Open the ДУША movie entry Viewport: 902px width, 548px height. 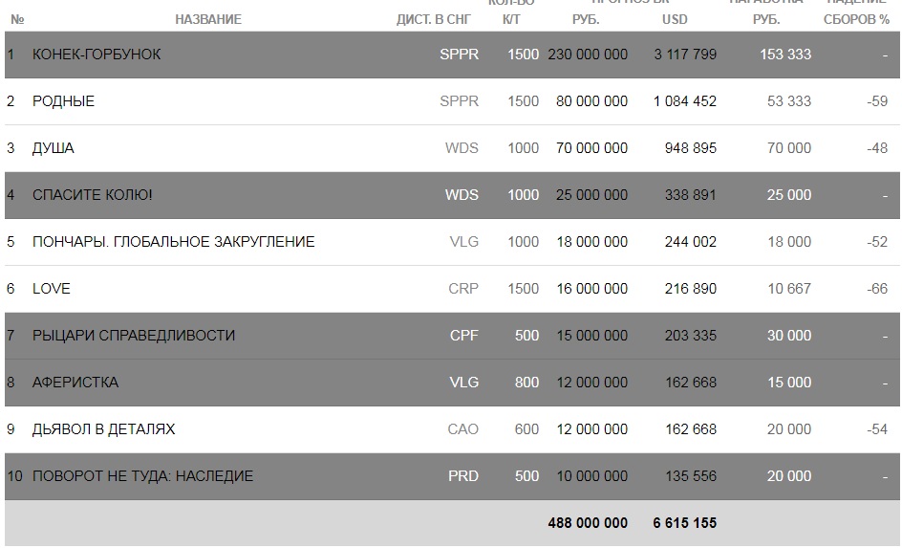53,148
